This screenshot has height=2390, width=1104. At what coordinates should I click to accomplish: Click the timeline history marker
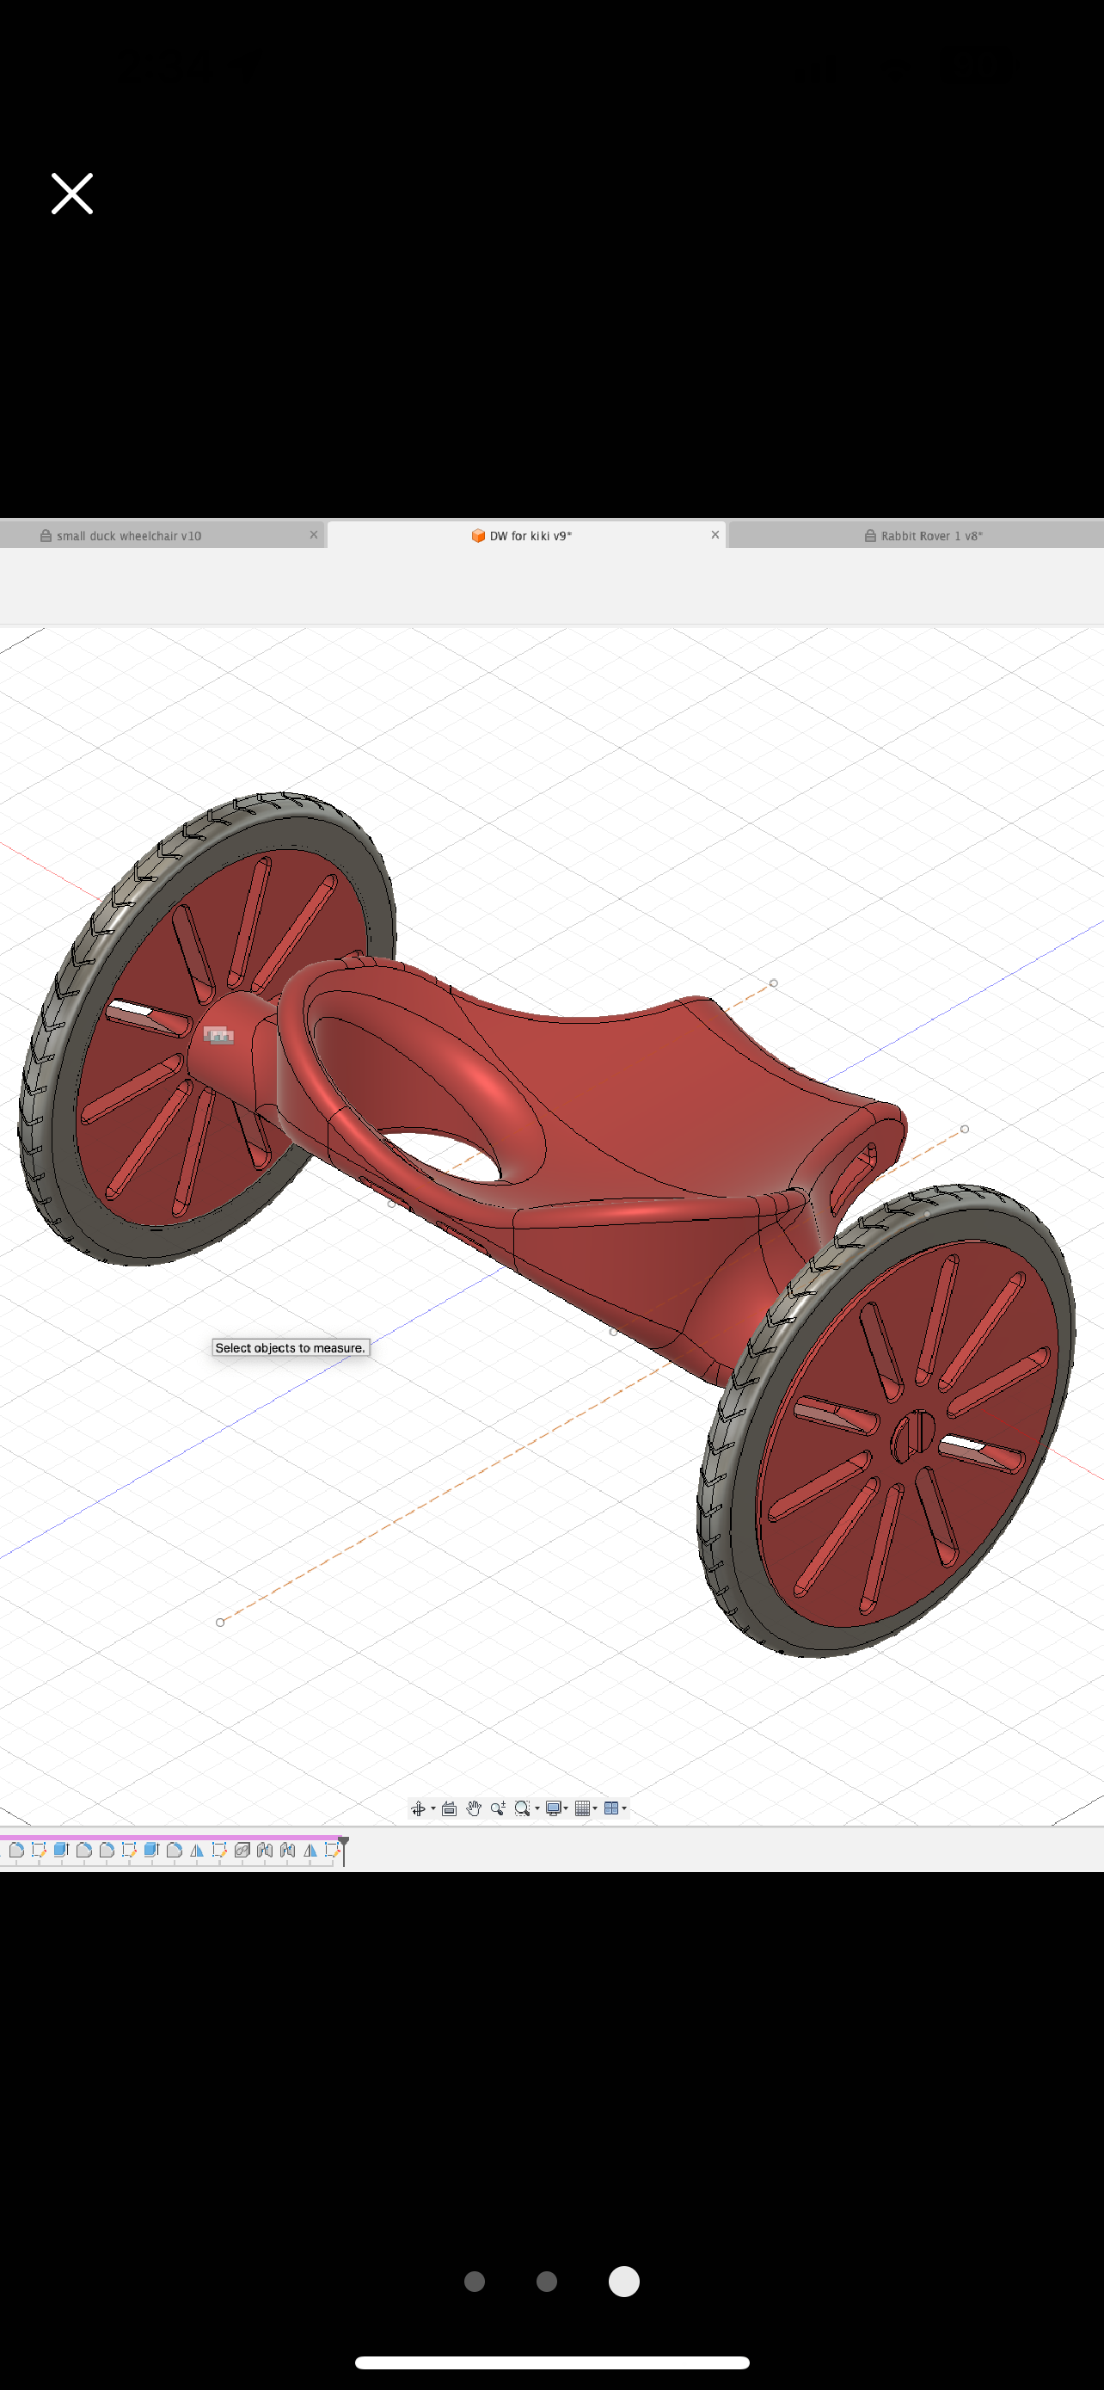point(344,1843)
